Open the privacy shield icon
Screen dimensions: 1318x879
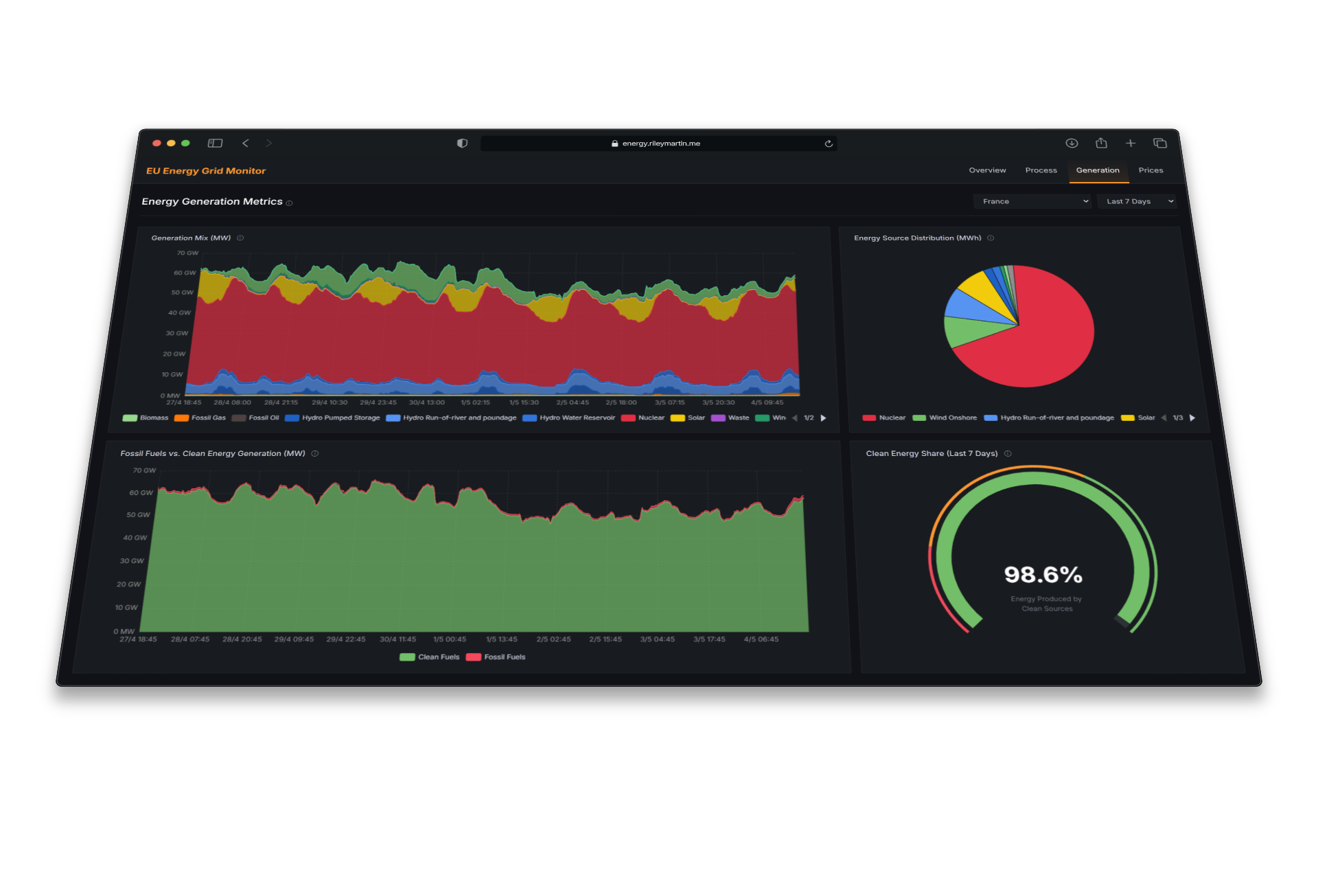coord(462,143)
